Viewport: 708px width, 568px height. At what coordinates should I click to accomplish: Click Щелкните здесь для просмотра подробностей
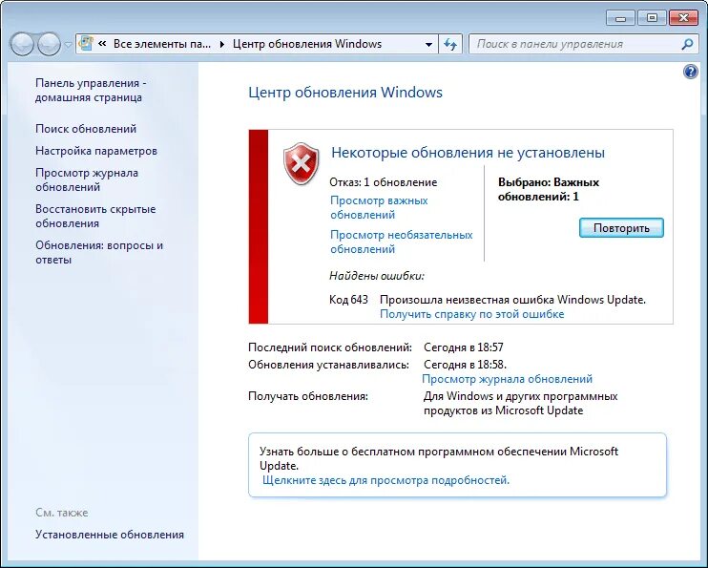point(386,480)
